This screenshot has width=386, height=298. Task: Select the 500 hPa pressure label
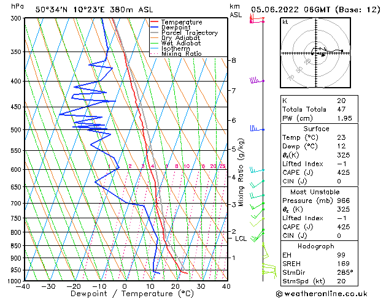(x=17, y=130)
